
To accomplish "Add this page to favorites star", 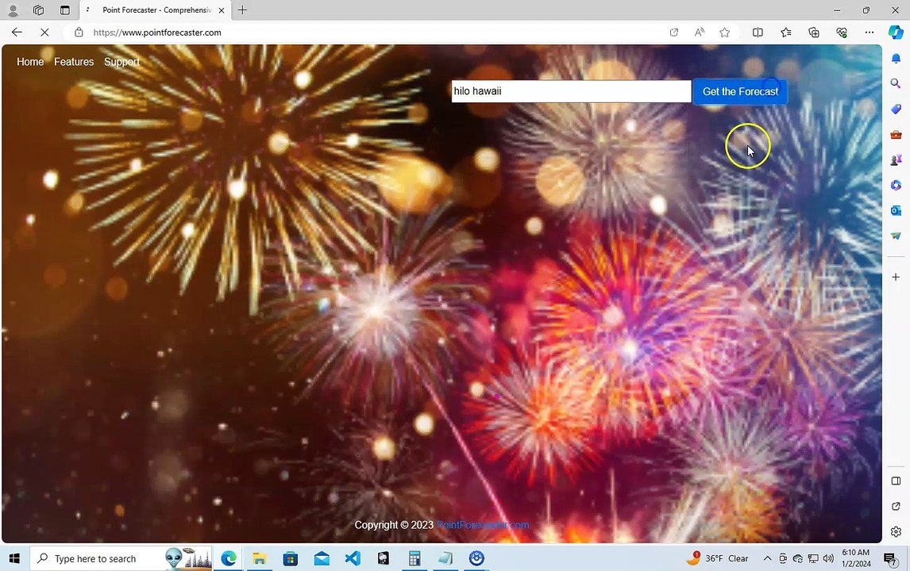I will click(725, 33).
